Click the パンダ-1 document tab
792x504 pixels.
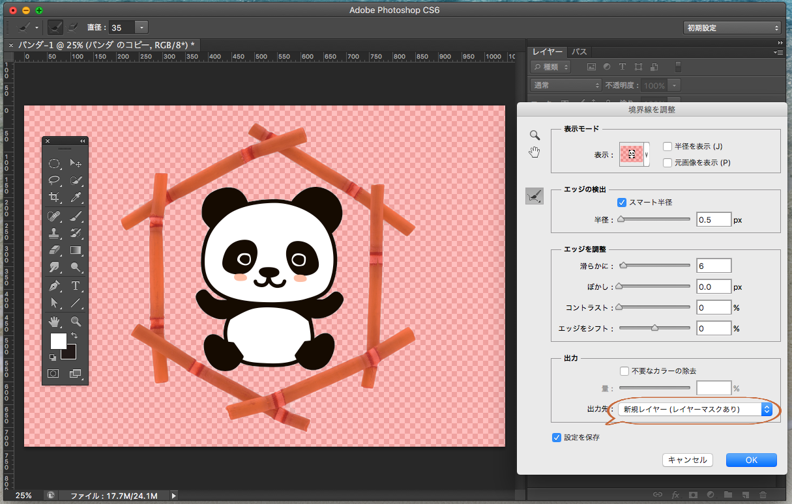(104, 44)
